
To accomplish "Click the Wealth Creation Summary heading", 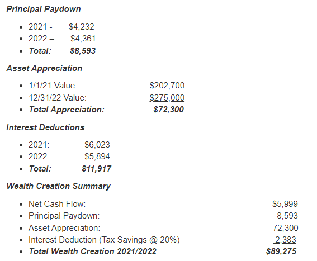I will tap(59, 186).
